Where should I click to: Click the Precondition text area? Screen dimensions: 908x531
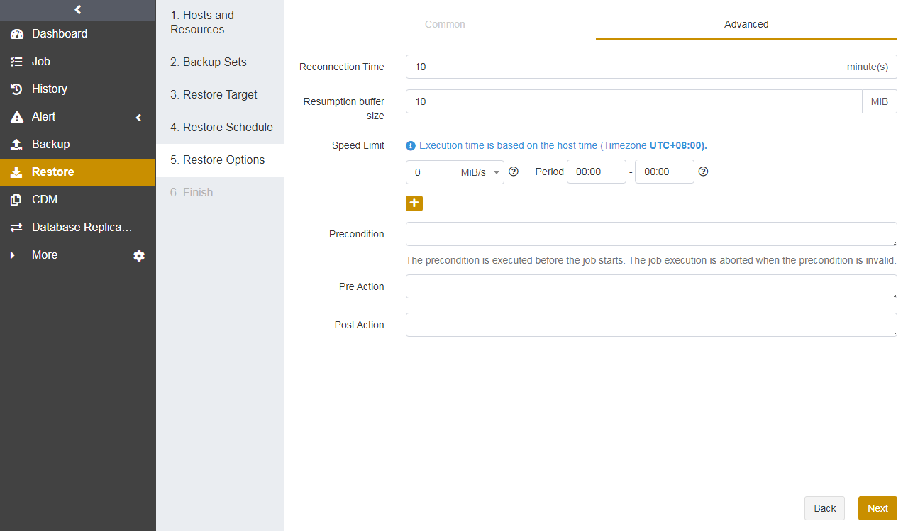pyautogui.click(x=651, y=234)
